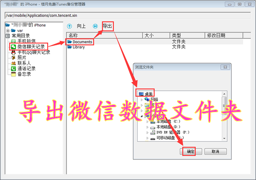Expand 可移动磁盘 node
The height and width of the screenshot is (180, 256).
point(147,138)
